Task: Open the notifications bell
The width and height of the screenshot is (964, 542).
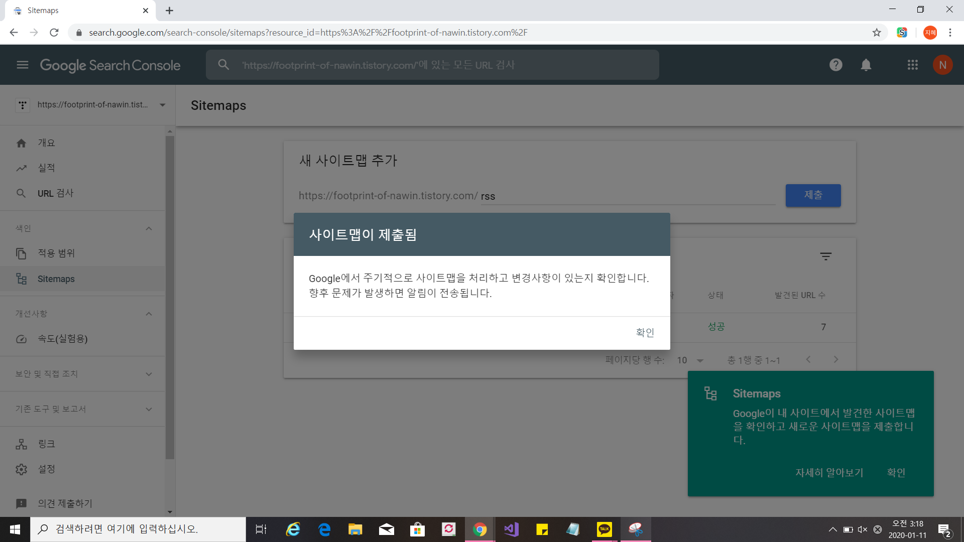Action: (866, 65)
